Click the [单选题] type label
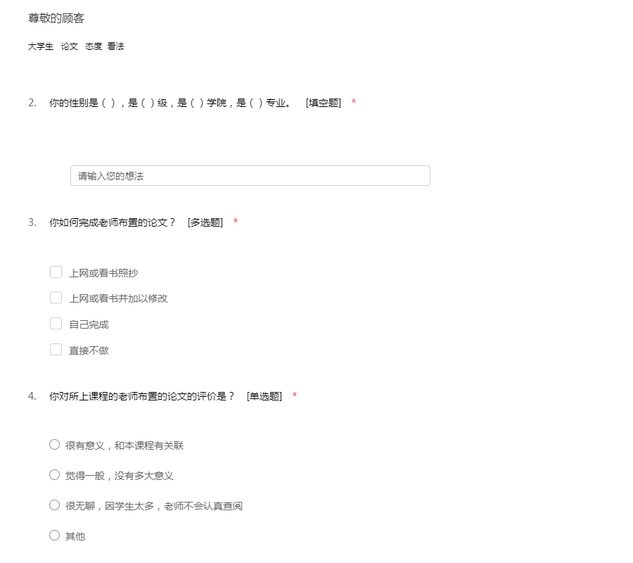The height and width of the screenshot is (563, 633). point(264,396)
